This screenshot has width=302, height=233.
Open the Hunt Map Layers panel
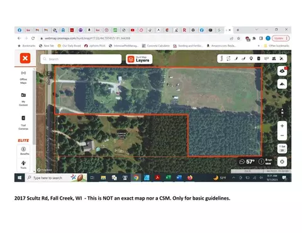pos(139,59)
